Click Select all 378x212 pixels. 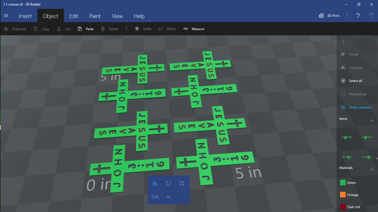(x=351, y=81)
